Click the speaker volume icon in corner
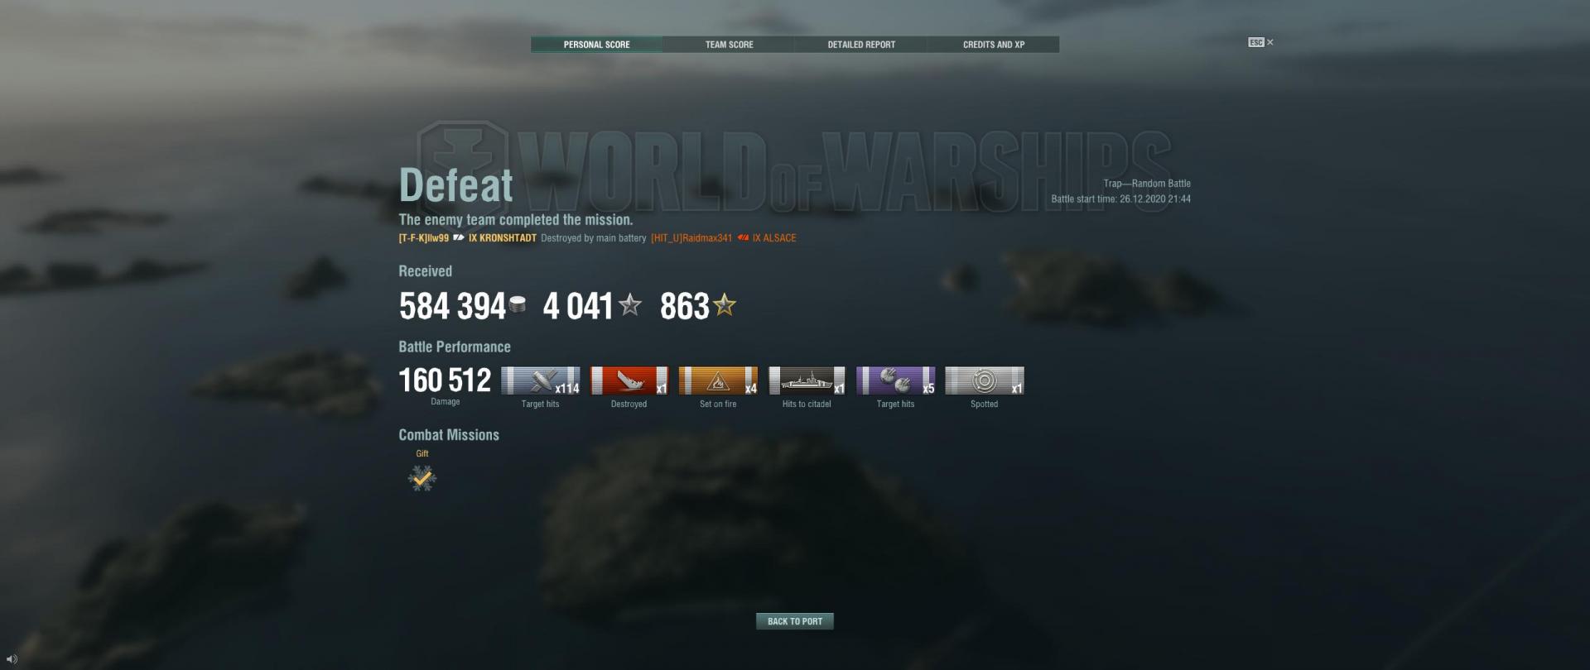 pos(12,658)
